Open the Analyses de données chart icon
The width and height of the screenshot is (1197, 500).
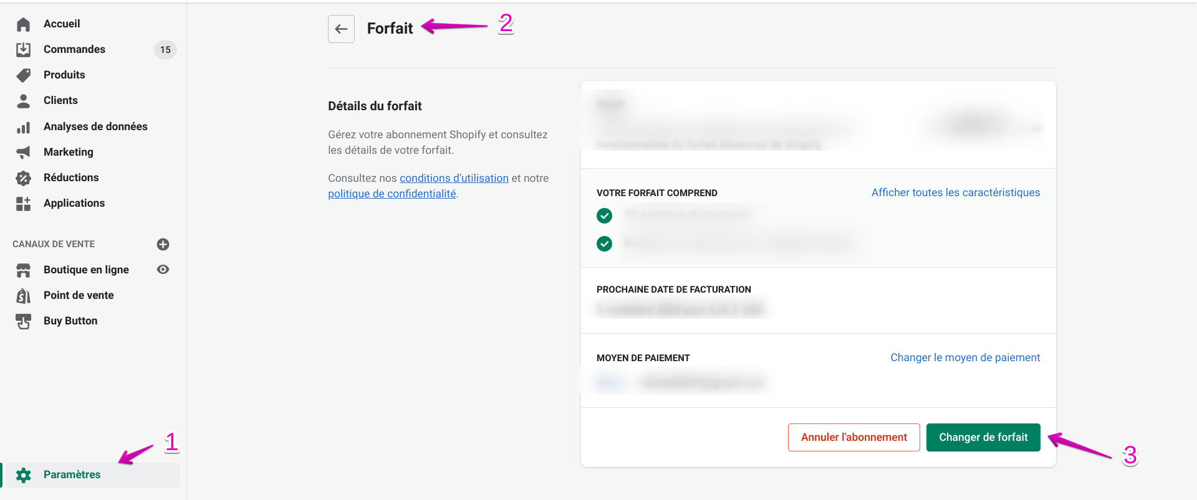(x=23, y=127)
